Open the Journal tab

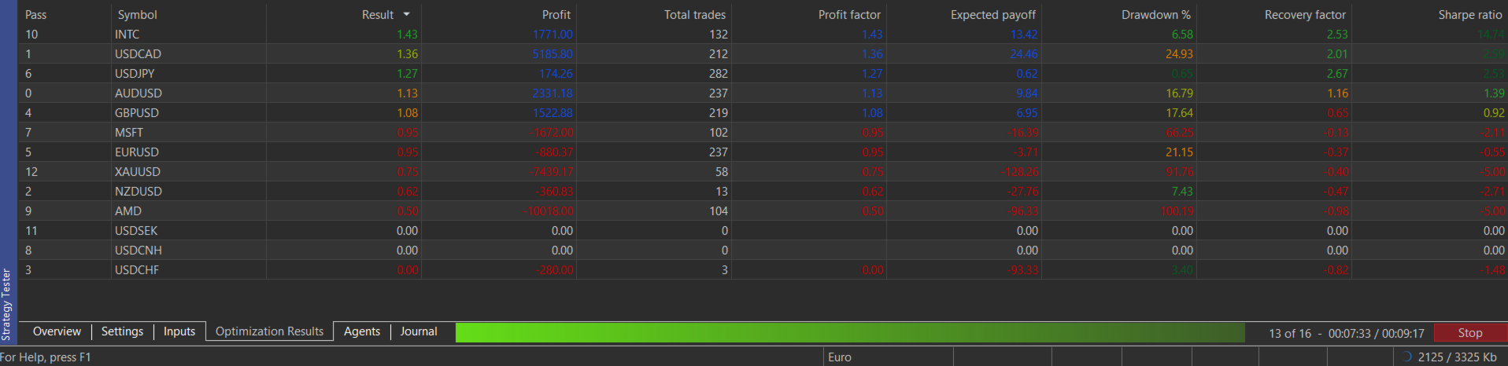click(419, 331)
